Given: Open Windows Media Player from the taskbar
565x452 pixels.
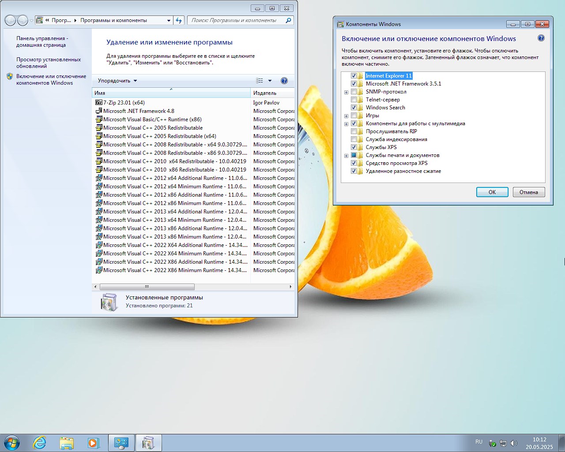Looking at the screenshot, I should point(93,443).
